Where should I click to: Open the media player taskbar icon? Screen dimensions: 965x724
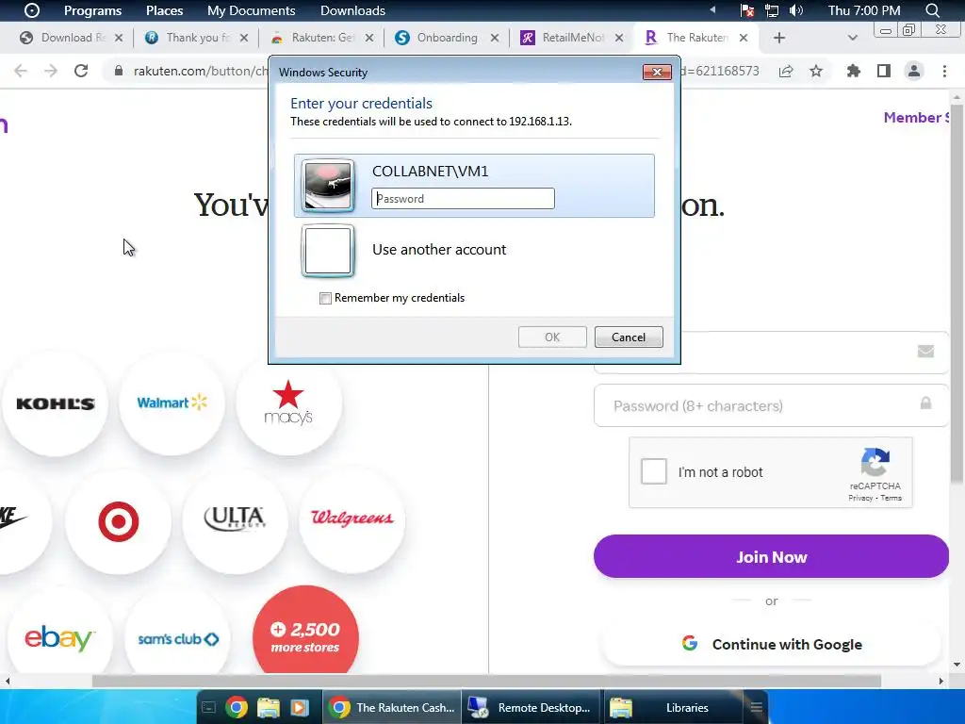(x=299, y=707)
